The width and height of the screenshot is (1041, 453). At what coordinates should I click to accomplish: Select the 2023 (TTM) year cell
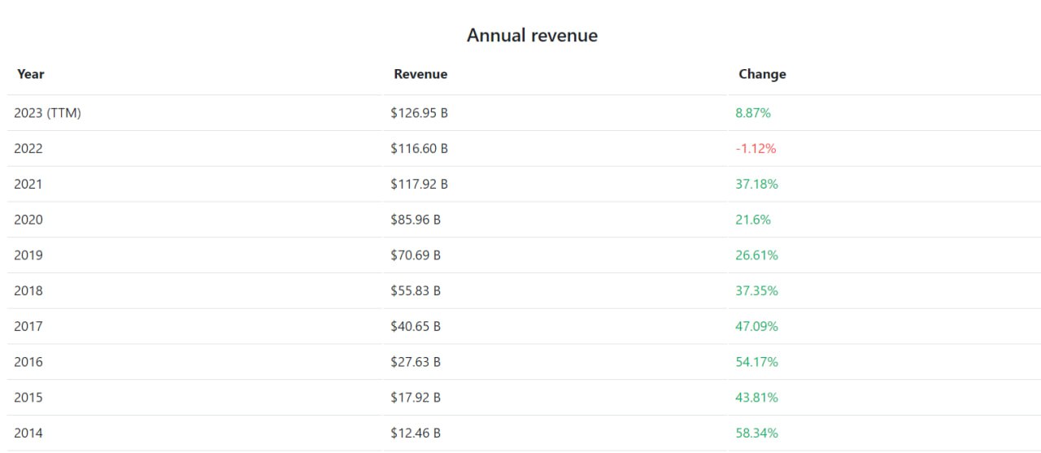[47, 113]
